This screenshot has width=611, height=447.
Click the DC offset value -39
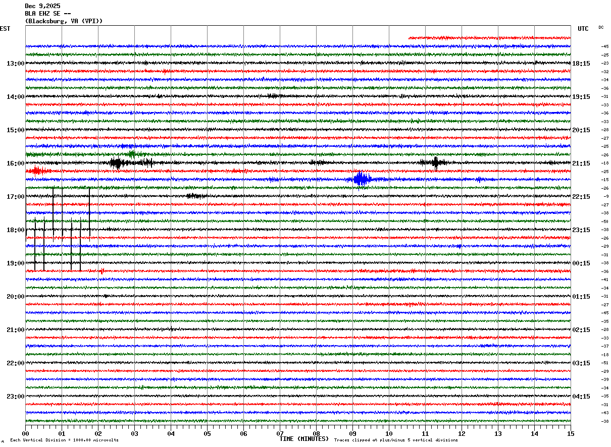(605, 379)
